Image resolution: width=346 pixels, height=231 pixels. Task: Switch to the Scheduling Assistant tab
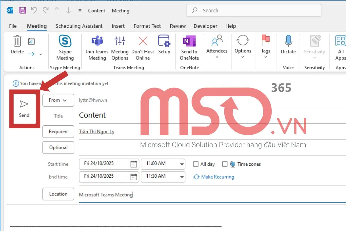point(79,26)
